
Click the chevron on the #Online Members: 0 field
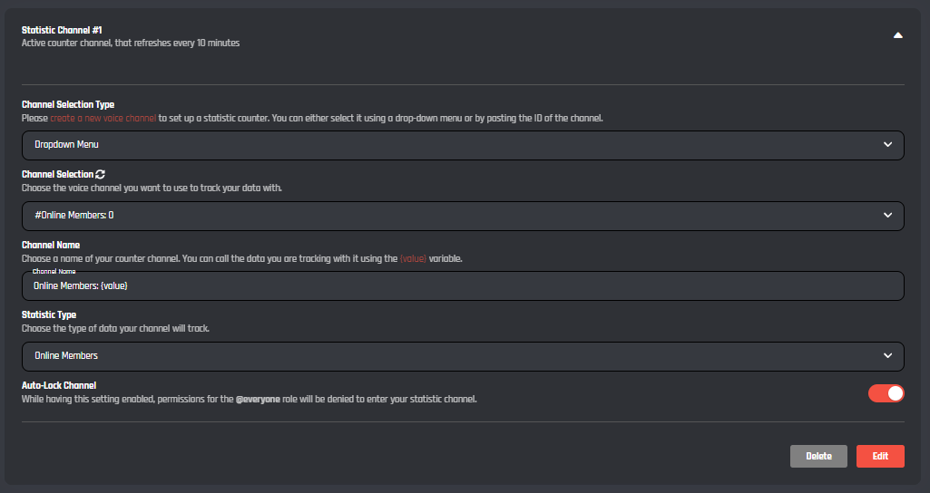click(x=887, y=215)
